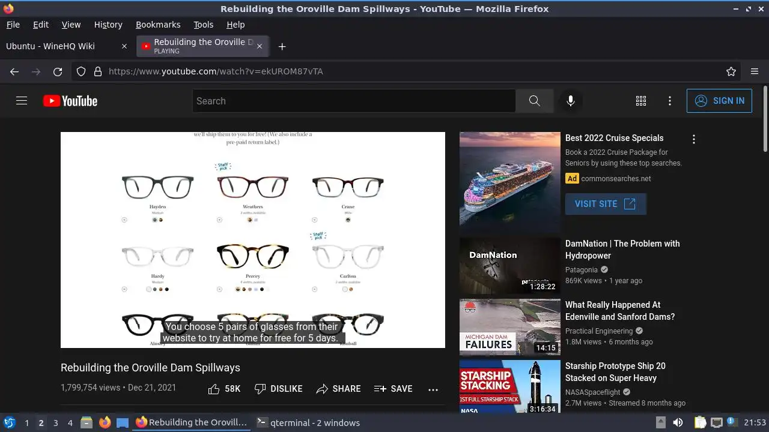Go to YouTube home via logo
The height and width of the screenshot is (432, 769).
pyautogui.click(x=70, y=101)
